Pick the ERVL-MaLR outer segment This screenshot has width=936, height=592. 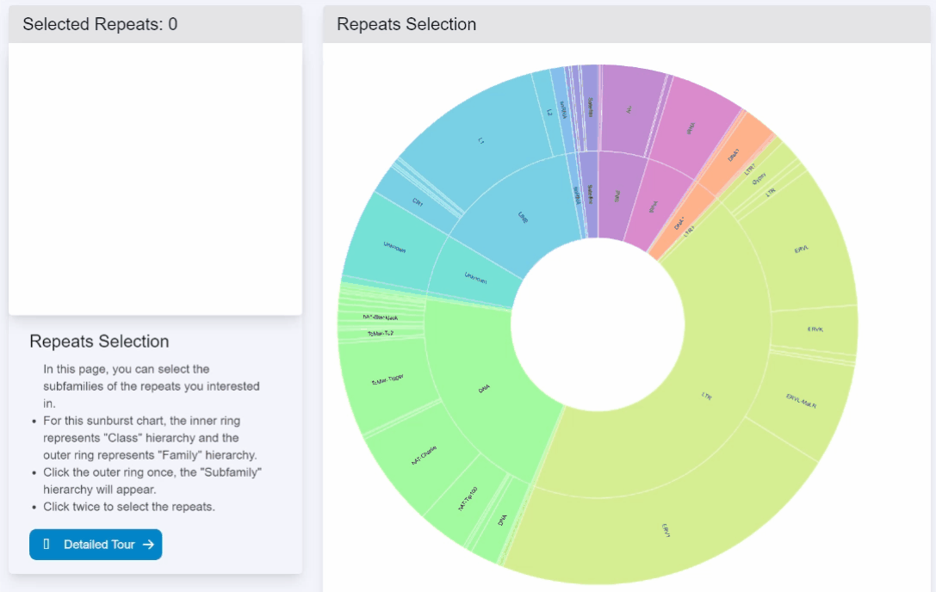[x=801, y=401]
